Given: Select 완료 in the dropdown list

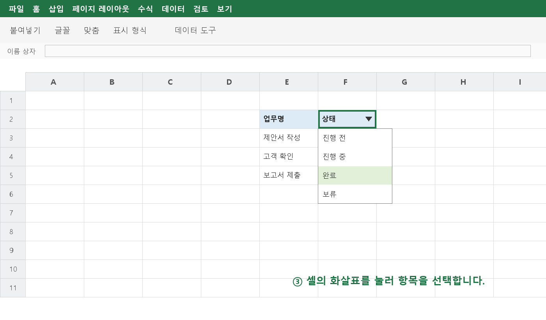Looking at the screenshot, I should point(355,176).
